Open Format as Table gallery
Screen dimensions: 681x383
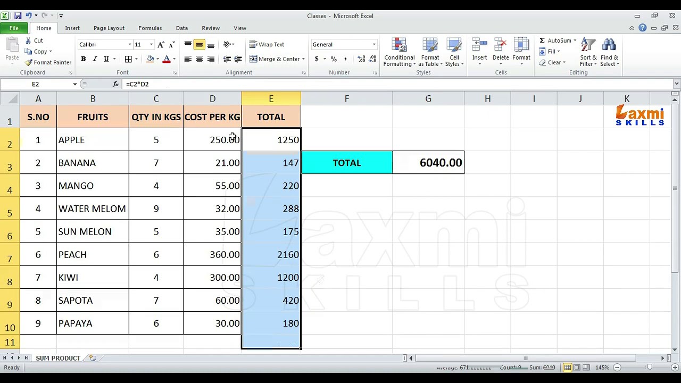point(430,52)
